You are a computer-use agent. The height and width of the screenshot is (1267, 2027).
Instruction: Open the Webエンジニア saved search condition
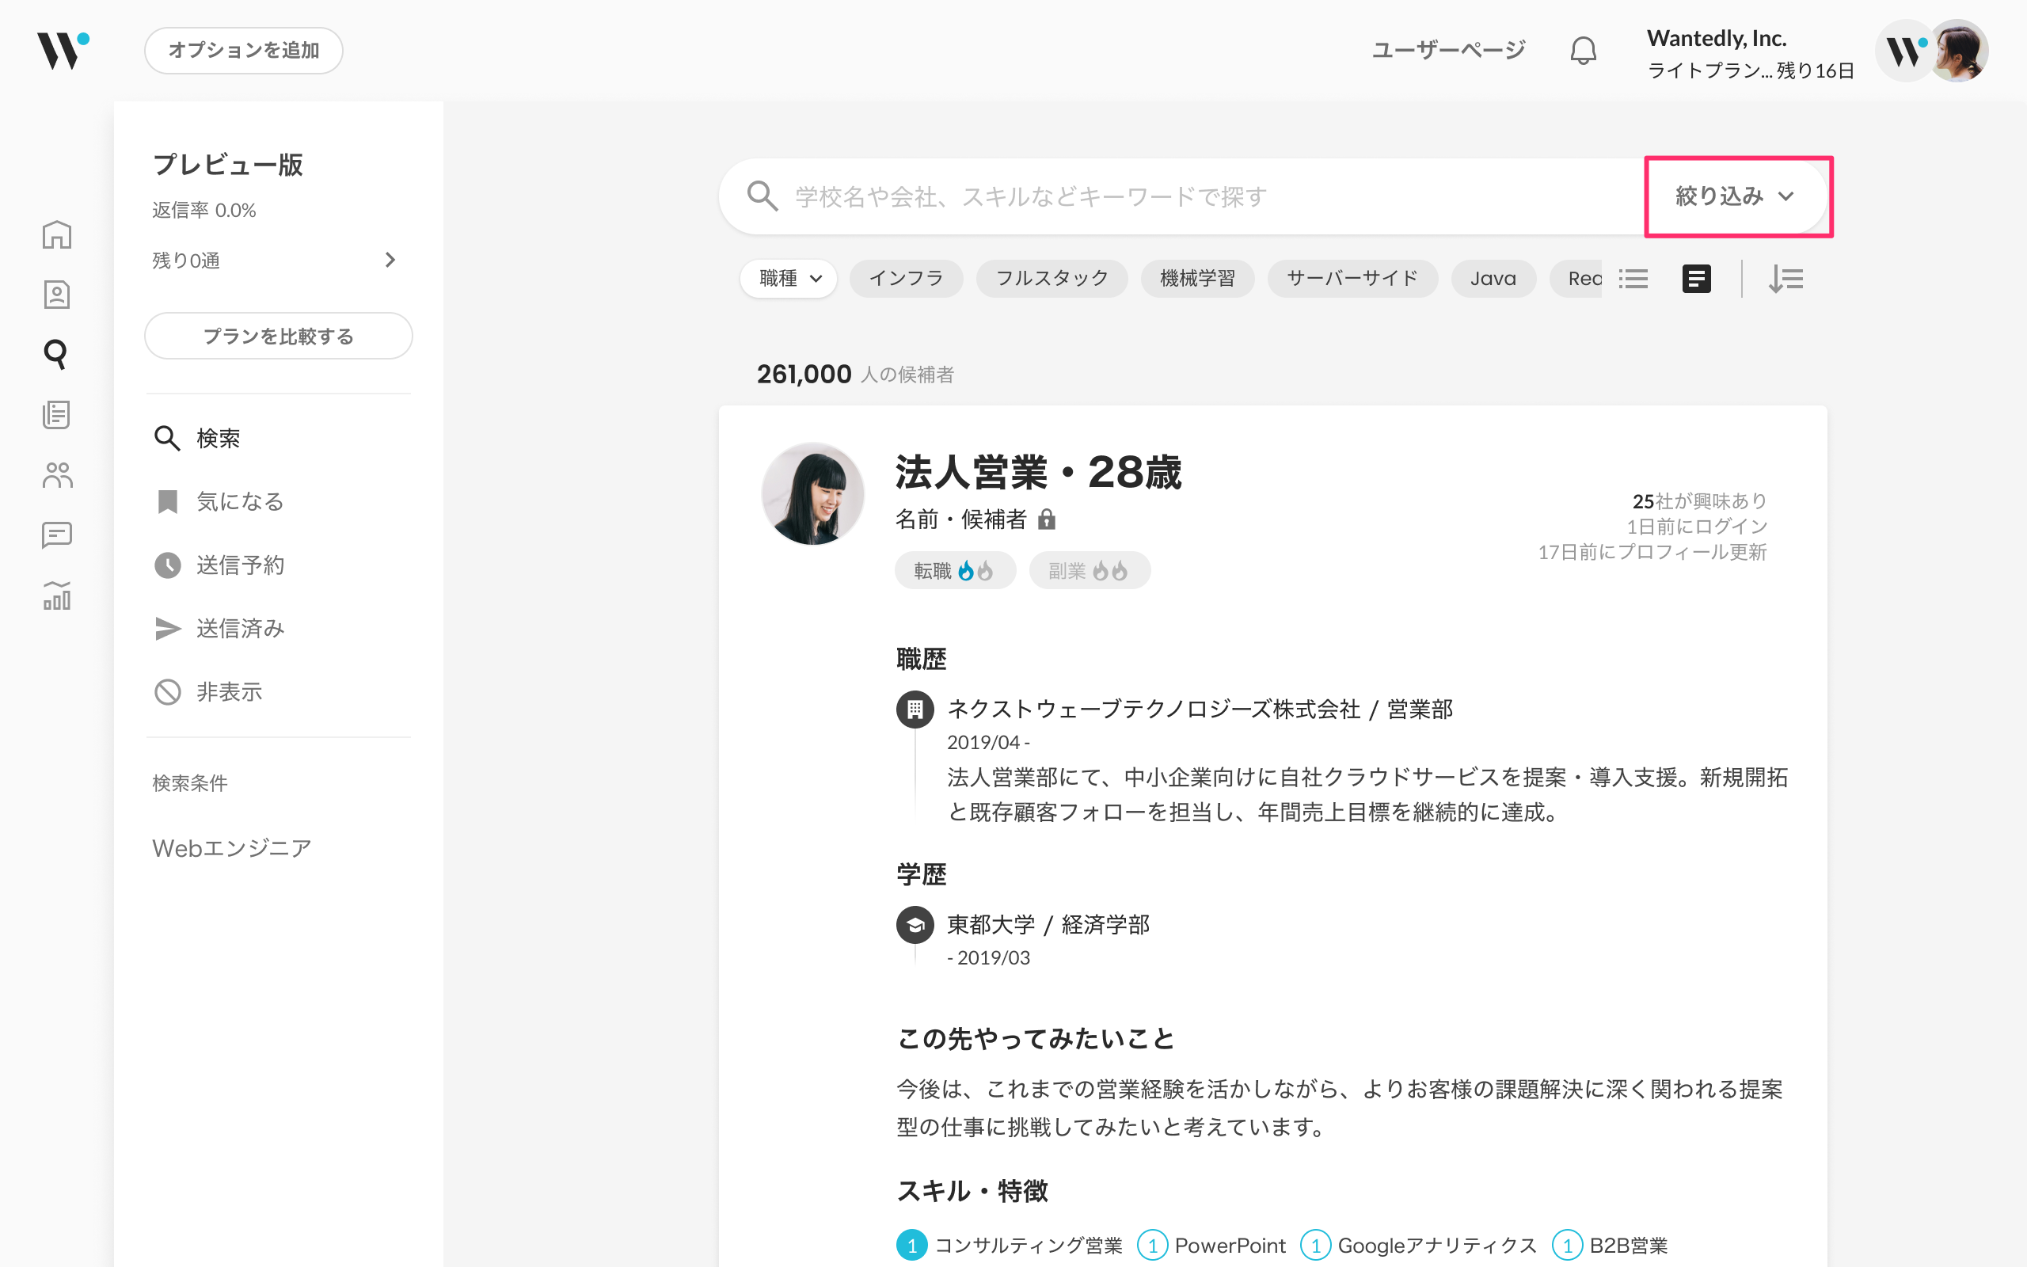coord(232,848)
